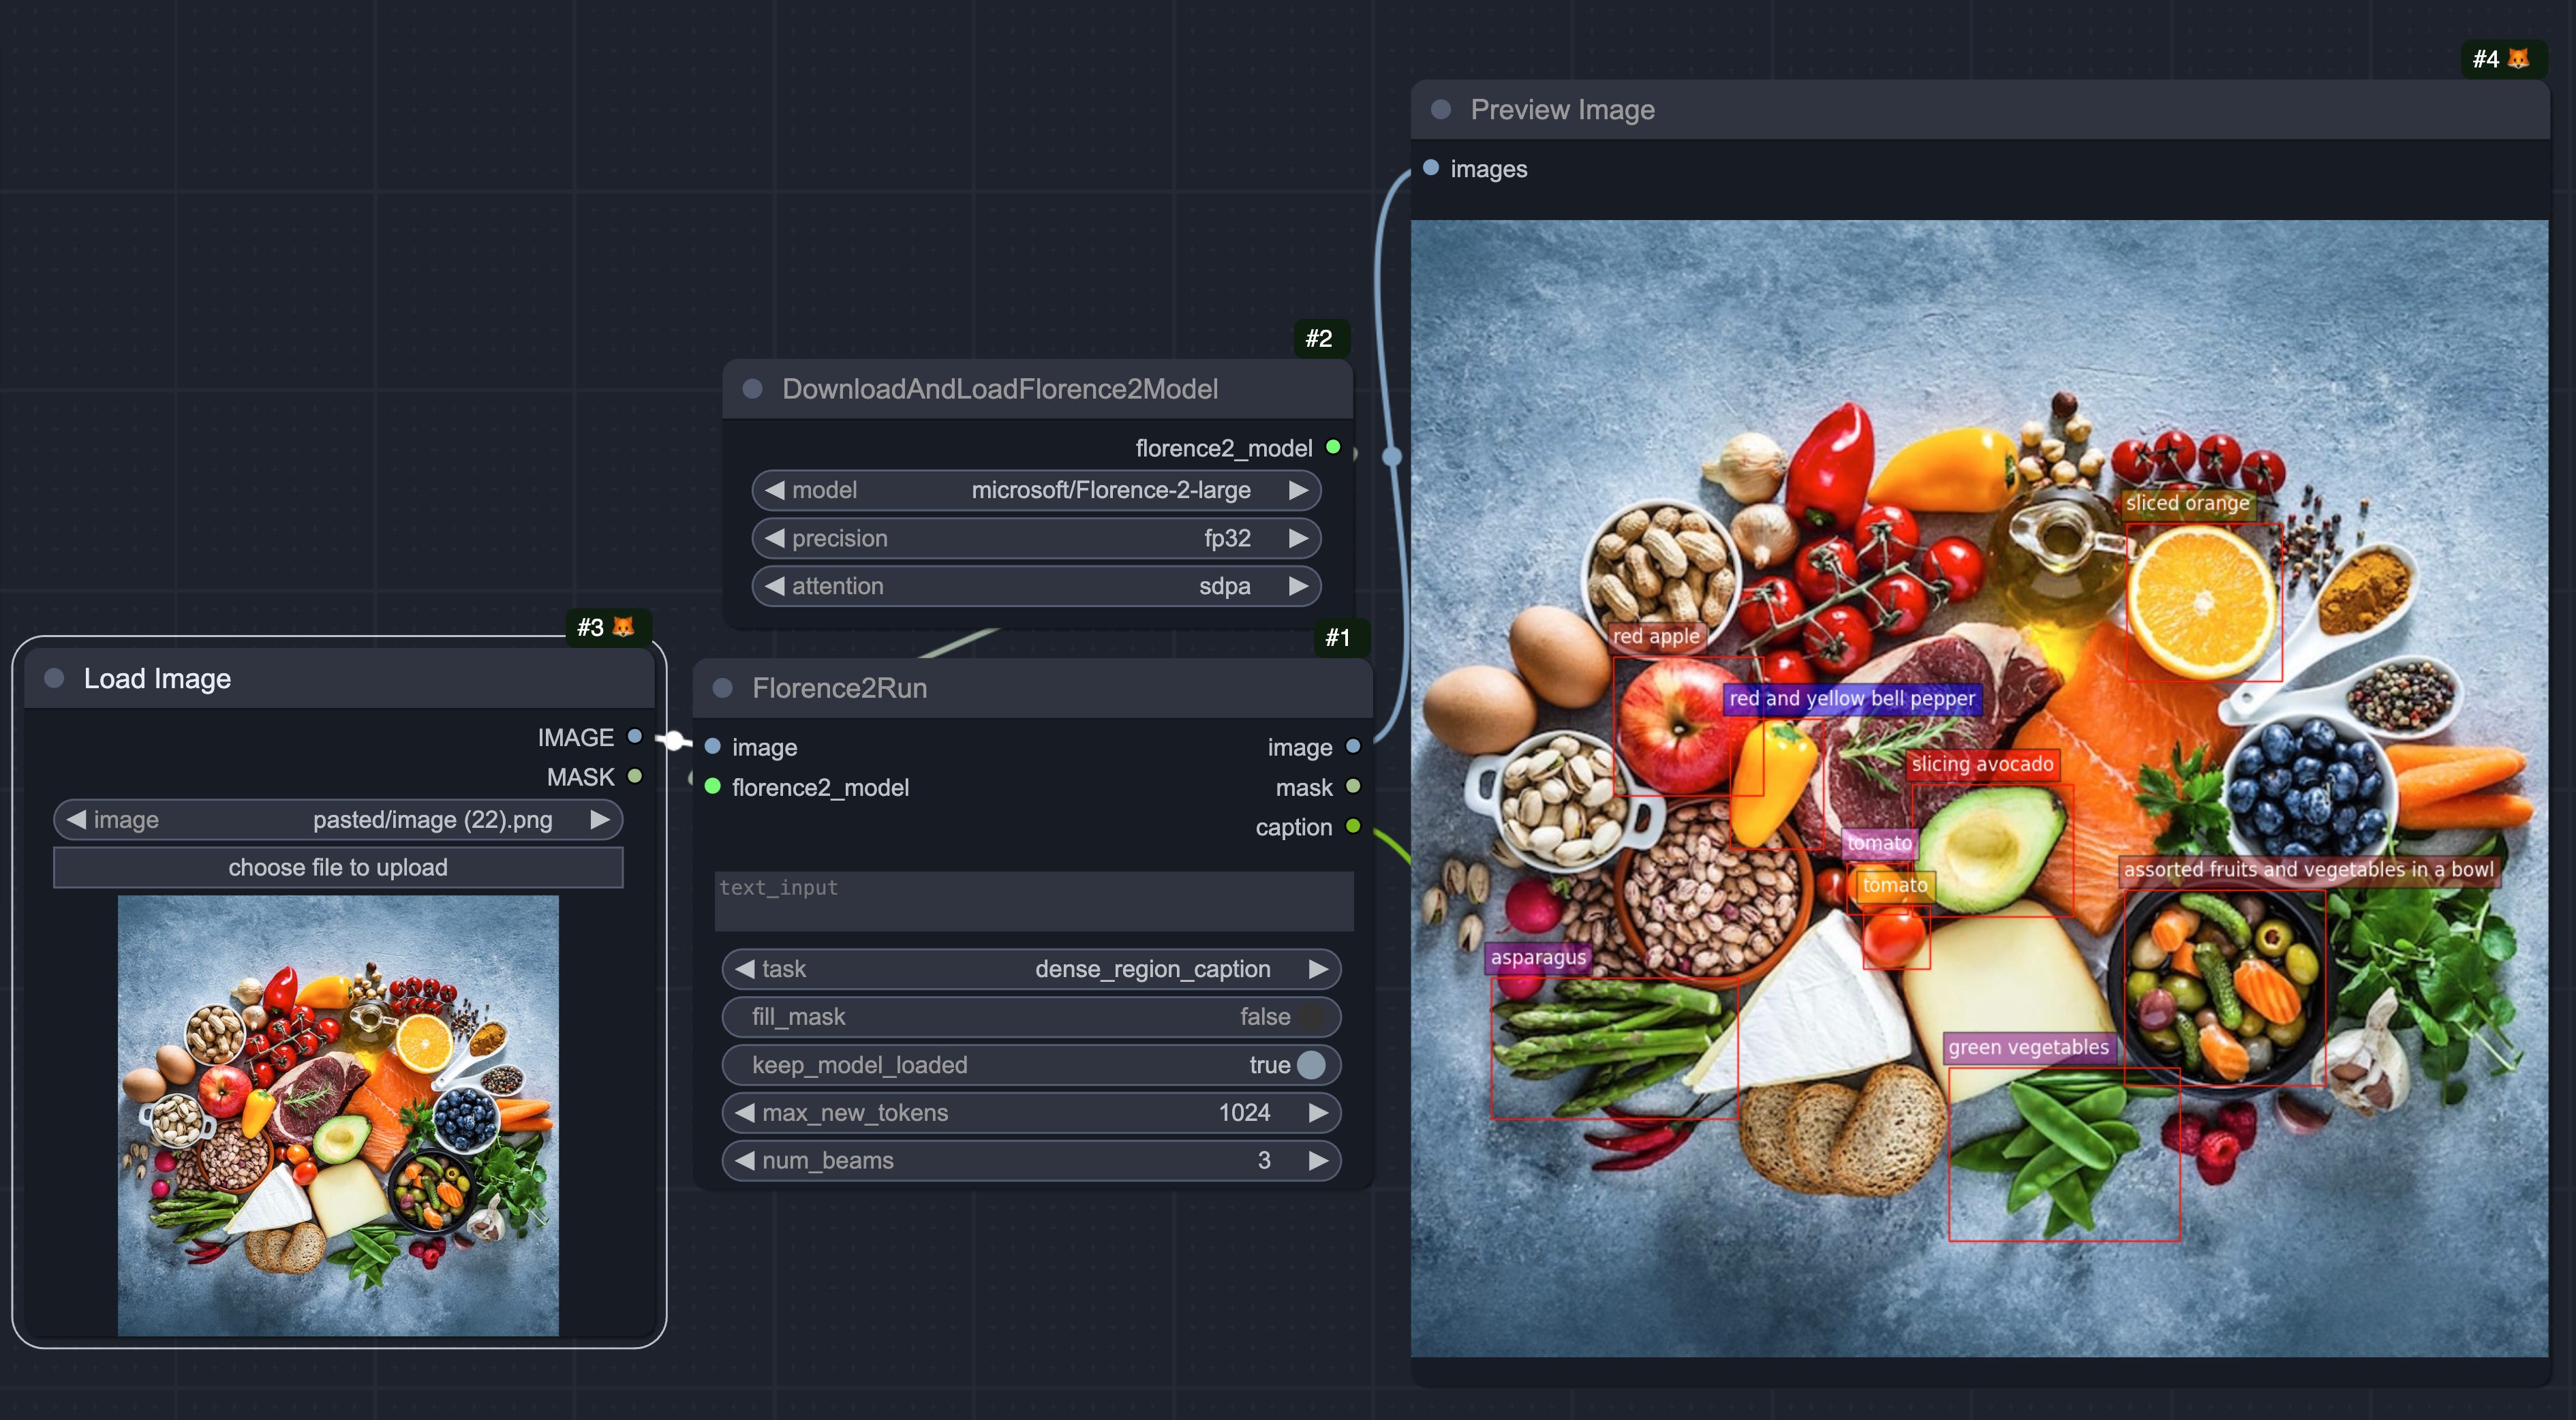The width and height of the screenshot is (2576, 1420).
Task: Click the Preview Image node collapse dot
Action: click(1440, 109)
